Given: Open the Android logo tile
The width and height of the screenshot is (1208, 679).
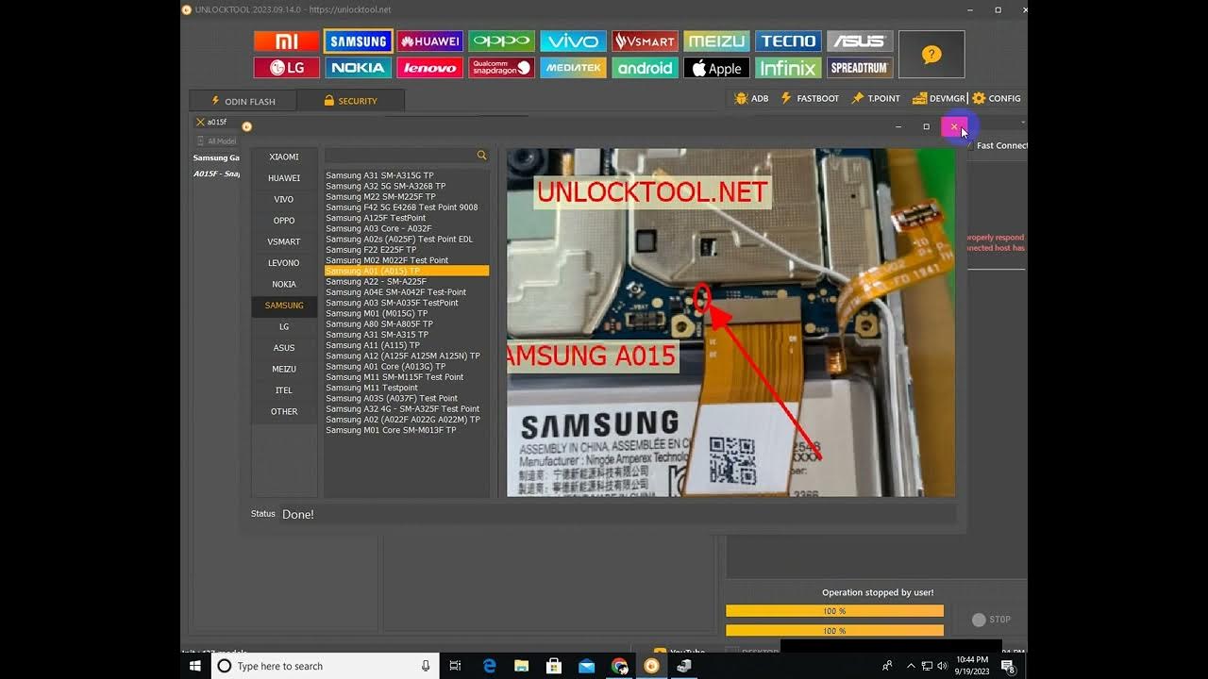Looking at the screenshot, I should [645, 68].
